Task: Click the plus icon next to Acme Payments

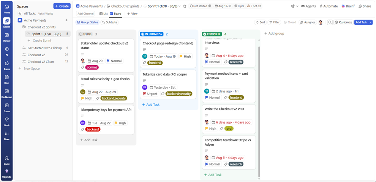Action: tap(67, 20)
